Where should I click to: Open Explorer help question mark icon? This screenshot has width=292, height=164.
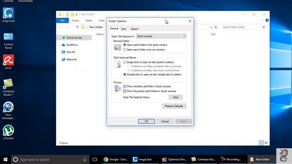(267, 20)
